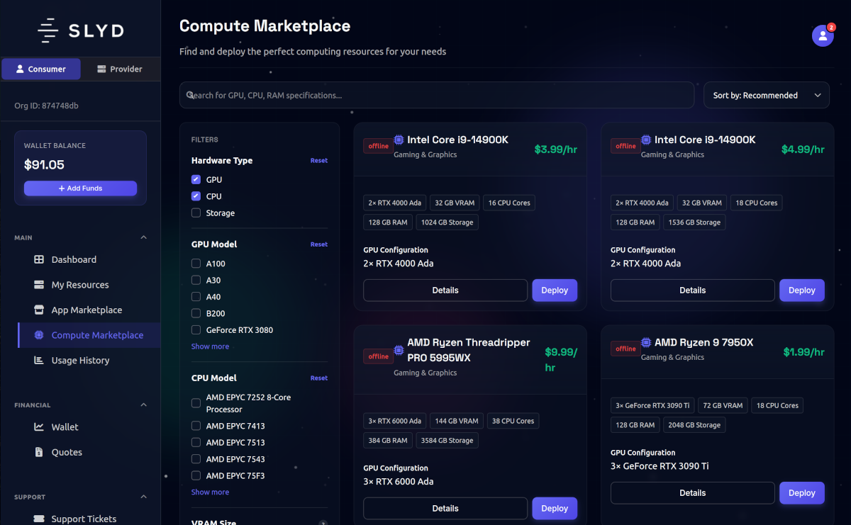Show more CPU models

point(210,492)
